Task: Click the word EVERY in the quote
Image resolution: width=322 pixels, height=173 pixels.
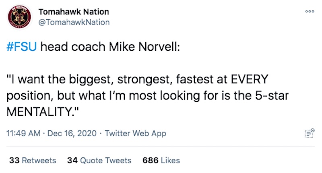Action: [x=250, y=79]
